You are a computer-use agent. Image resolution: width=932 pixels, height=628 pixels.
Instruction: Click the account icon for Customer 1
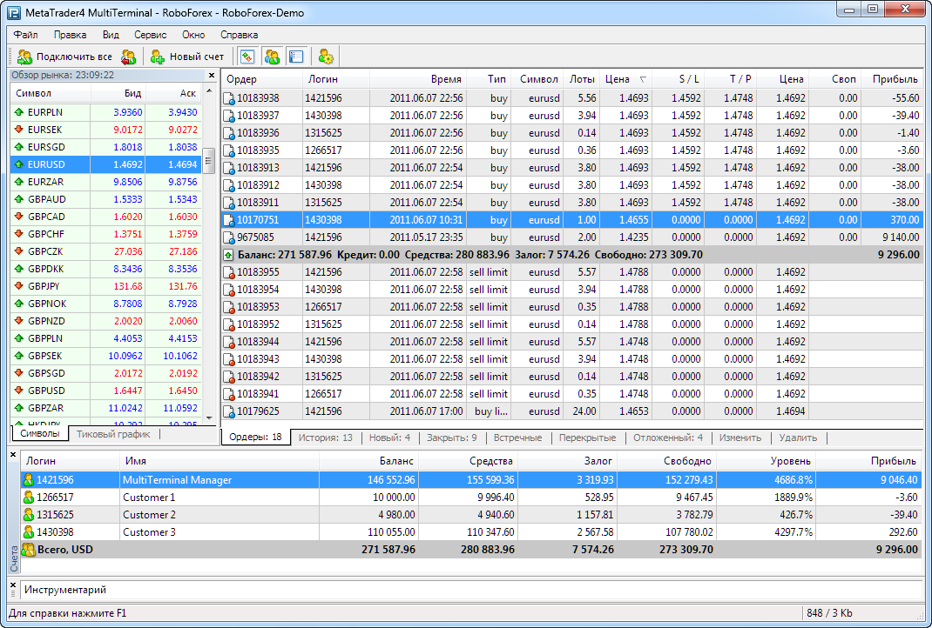point(29,497)
